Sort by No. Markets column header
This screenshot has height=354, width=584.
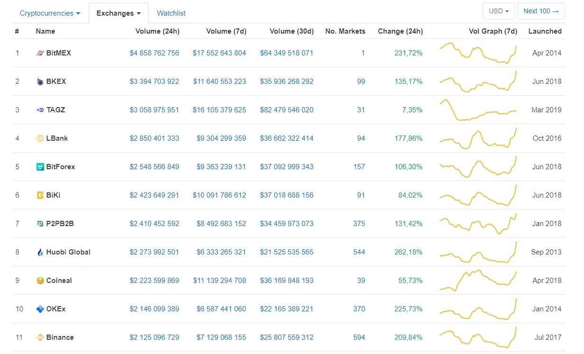[345, 31]
